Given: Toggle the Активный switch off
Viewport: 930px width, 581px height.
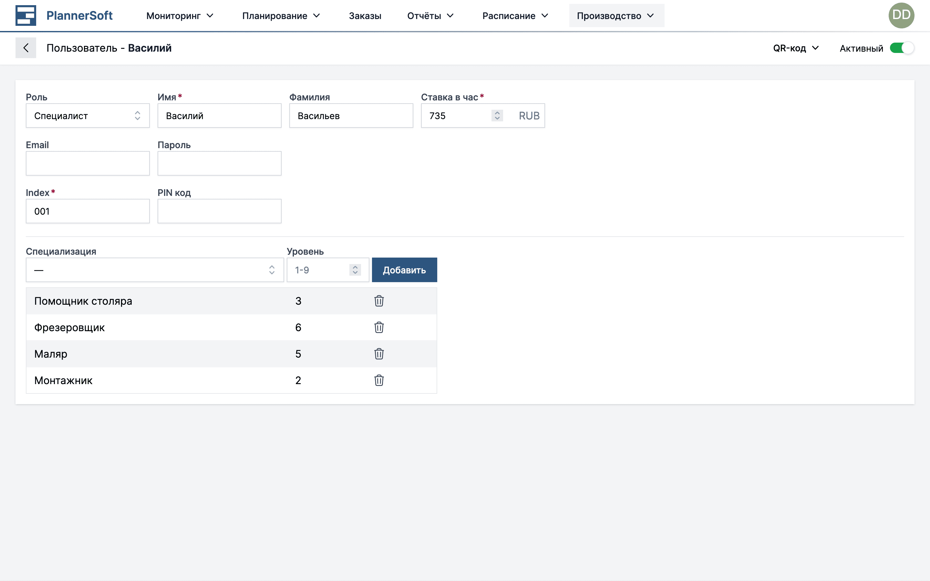Looking at the screenshot, I should pos(902,48).
